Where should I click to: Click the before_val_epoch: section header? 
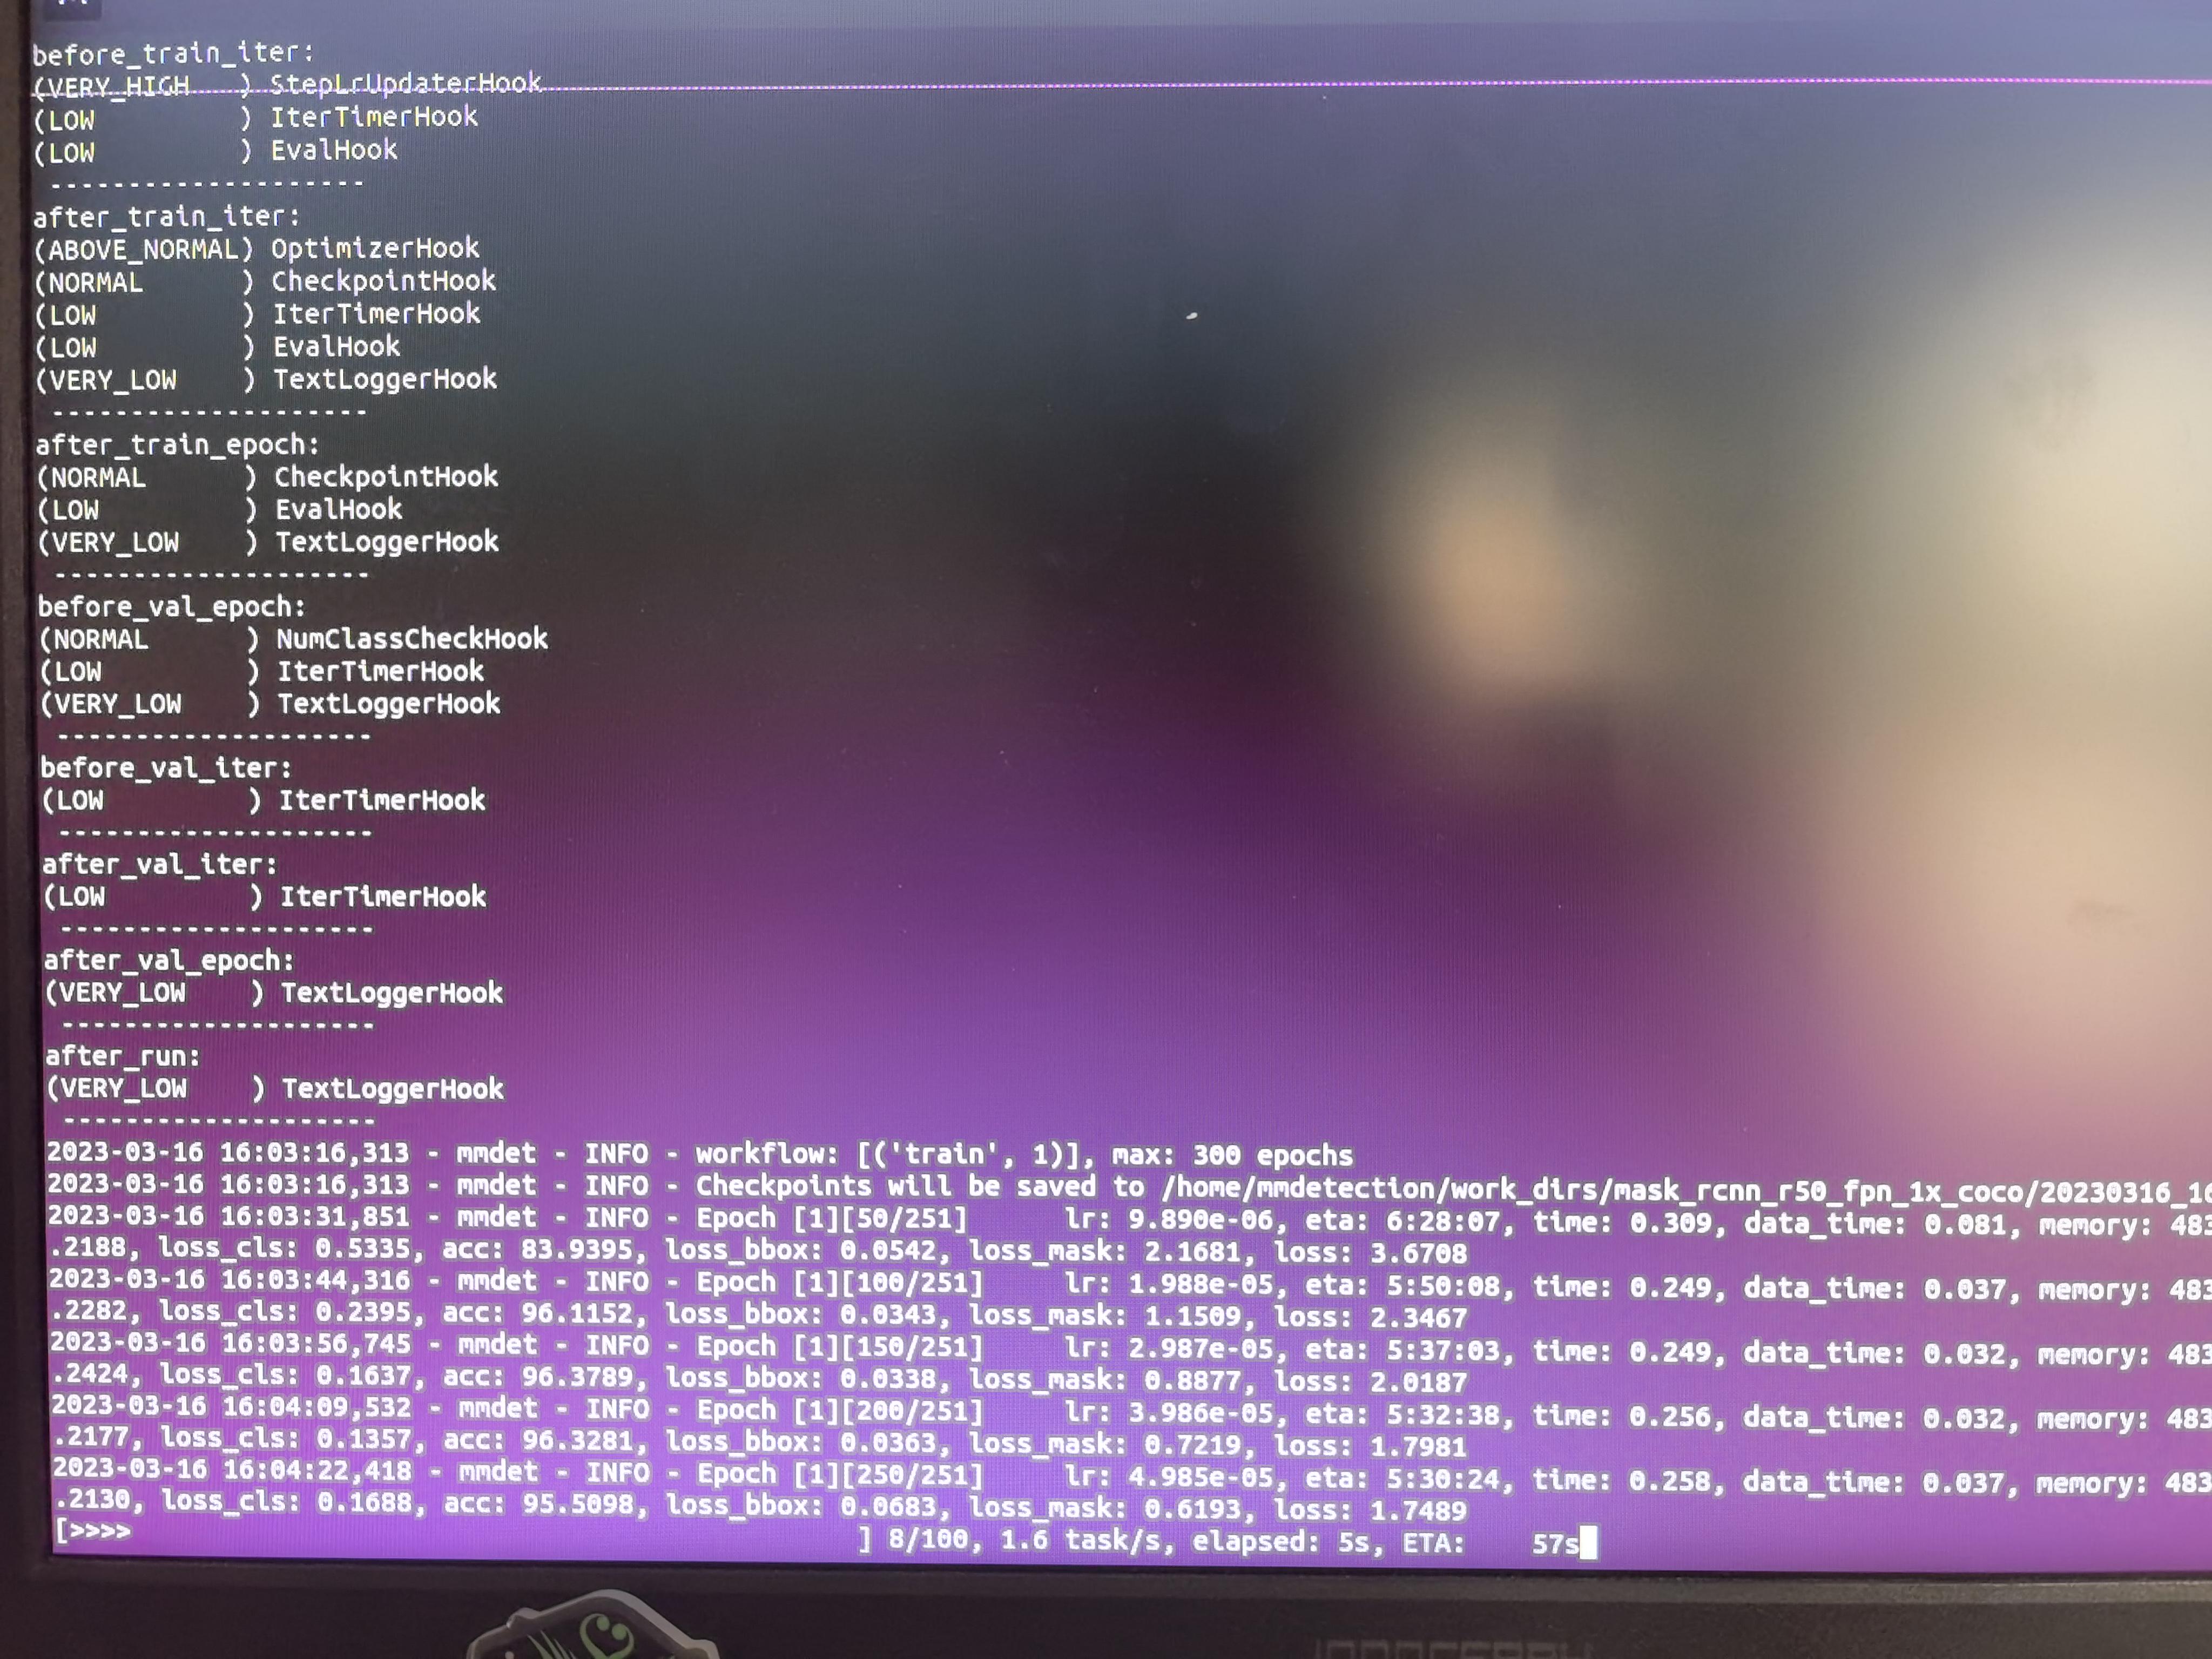point(172,607)
